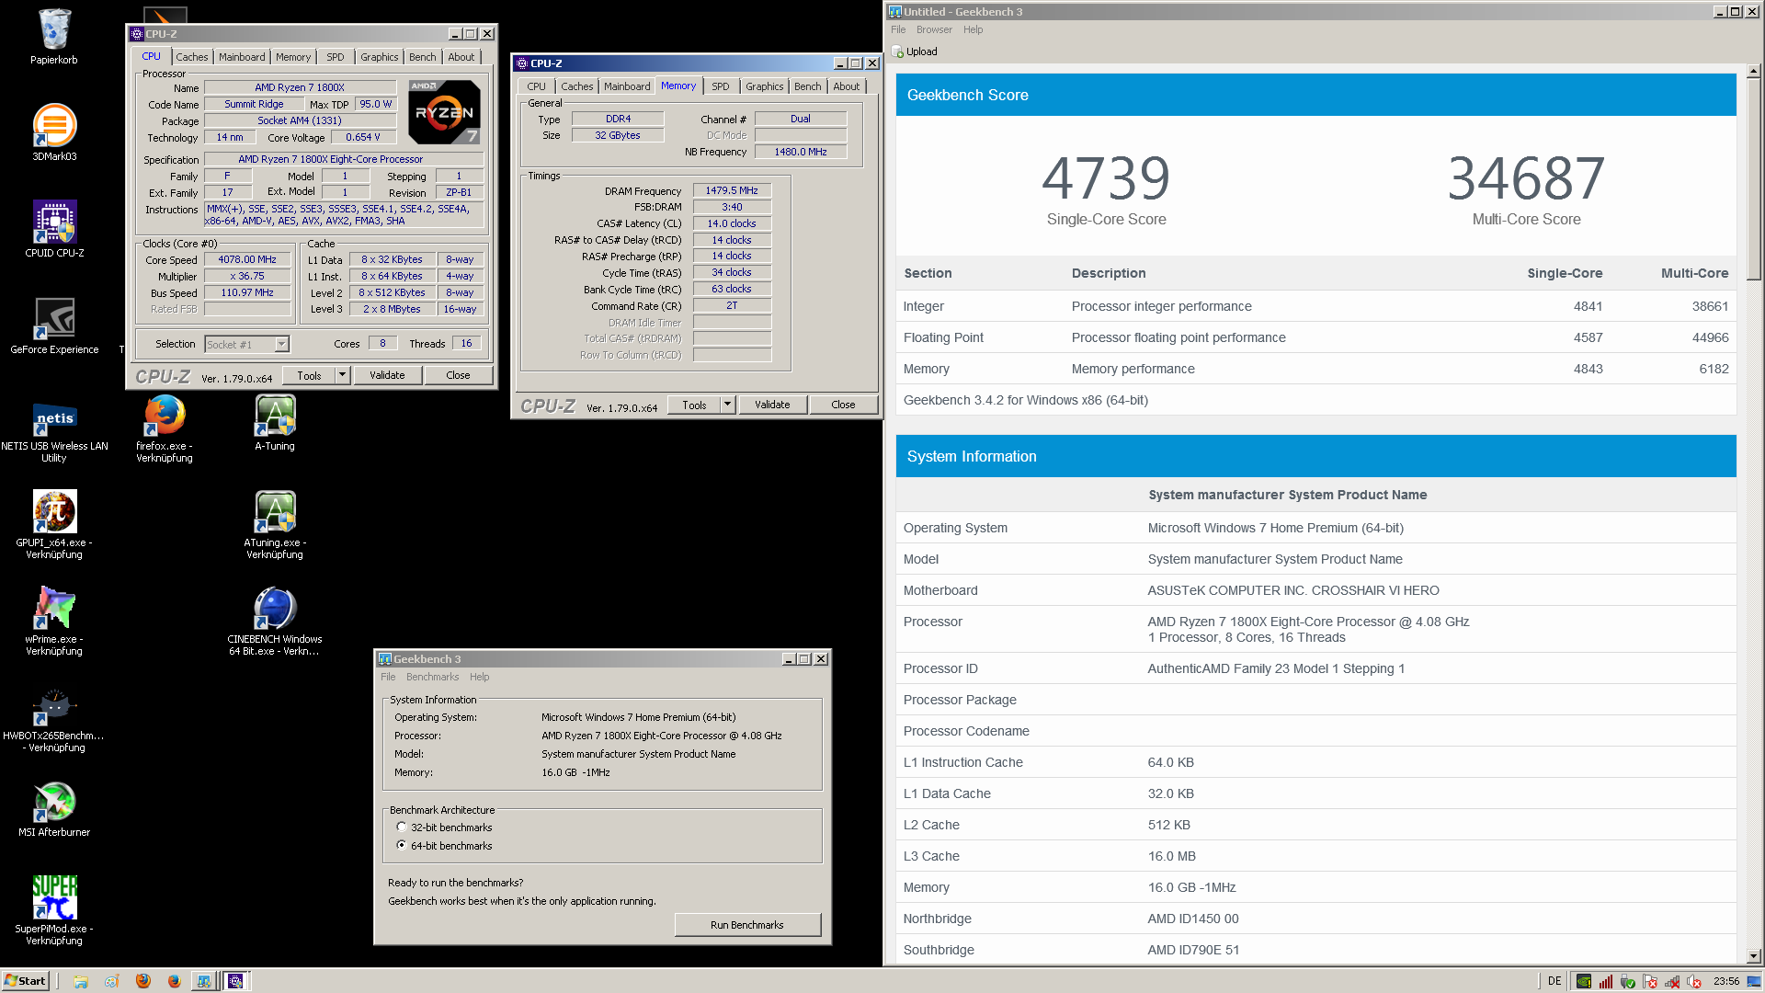Open Help menu in Geekbench 3 launcher

(x=480, y=677)
